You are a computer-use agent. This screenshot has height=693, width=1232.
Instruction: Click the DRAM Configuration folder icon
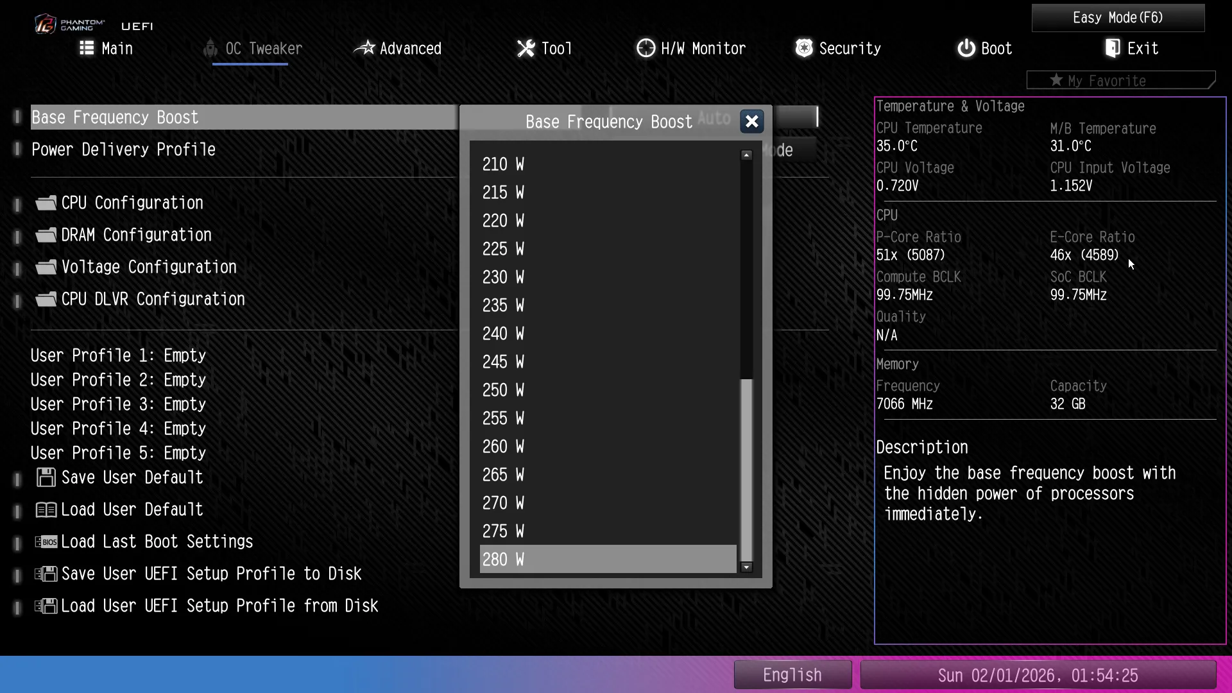pos(46,235)
